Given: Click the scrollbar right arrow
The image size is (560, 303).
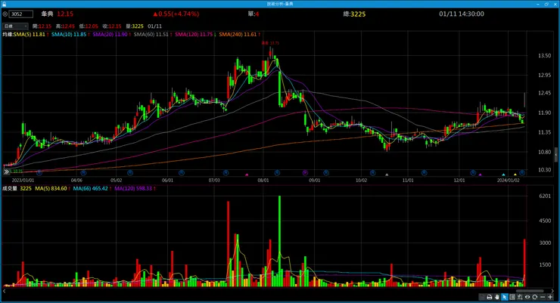Looking at the screenshot, I should (x=553, y=291).
